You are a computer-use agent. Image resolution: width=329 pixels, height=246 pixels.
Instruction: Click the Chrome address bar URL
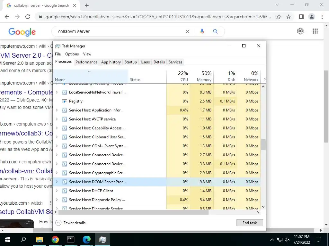coord(158,17)
